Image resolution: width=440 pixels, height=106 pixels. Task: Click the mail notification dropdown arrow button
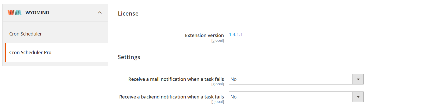[358, 79]
